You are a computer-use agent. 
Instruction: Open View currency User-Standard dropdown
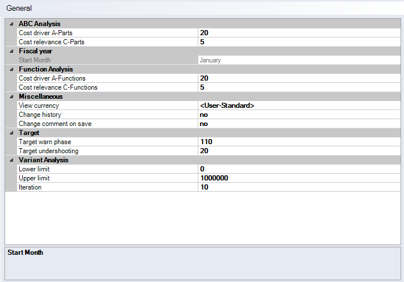(298, 106)
